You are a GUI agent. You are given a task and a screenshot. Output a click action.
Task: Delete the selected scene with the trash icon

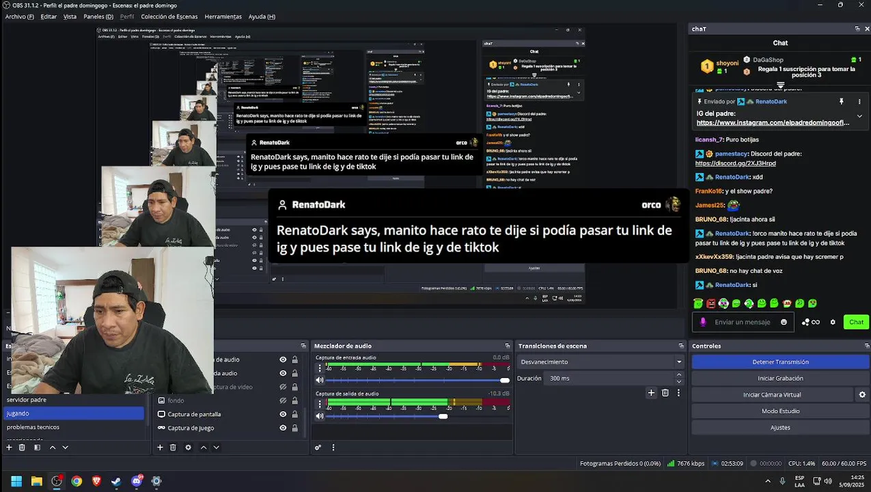(x=22, y=448)
